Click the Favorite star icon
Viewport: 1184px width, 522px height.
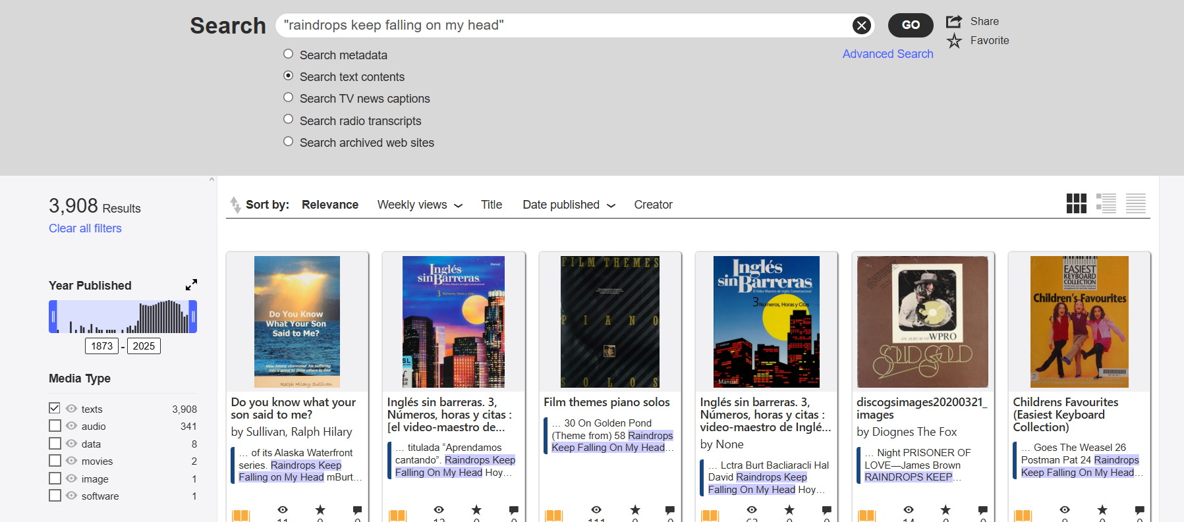pos(954,41)
